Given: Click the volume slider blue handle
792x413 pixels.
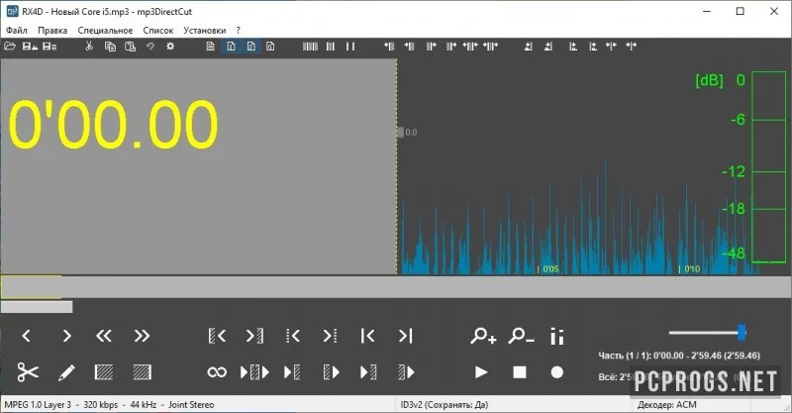Looking at the screenshot, I should [x=742, y=333].
